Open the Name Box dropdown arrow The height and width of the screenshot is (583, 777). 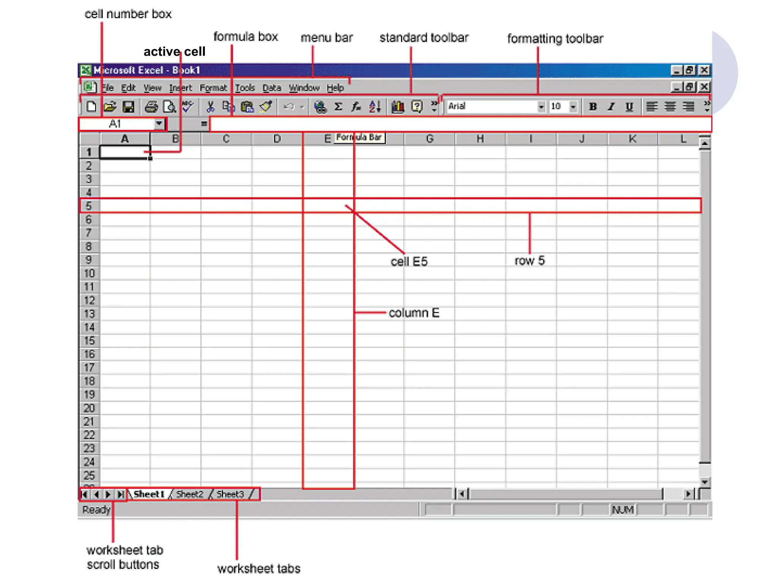coord(159,124)
